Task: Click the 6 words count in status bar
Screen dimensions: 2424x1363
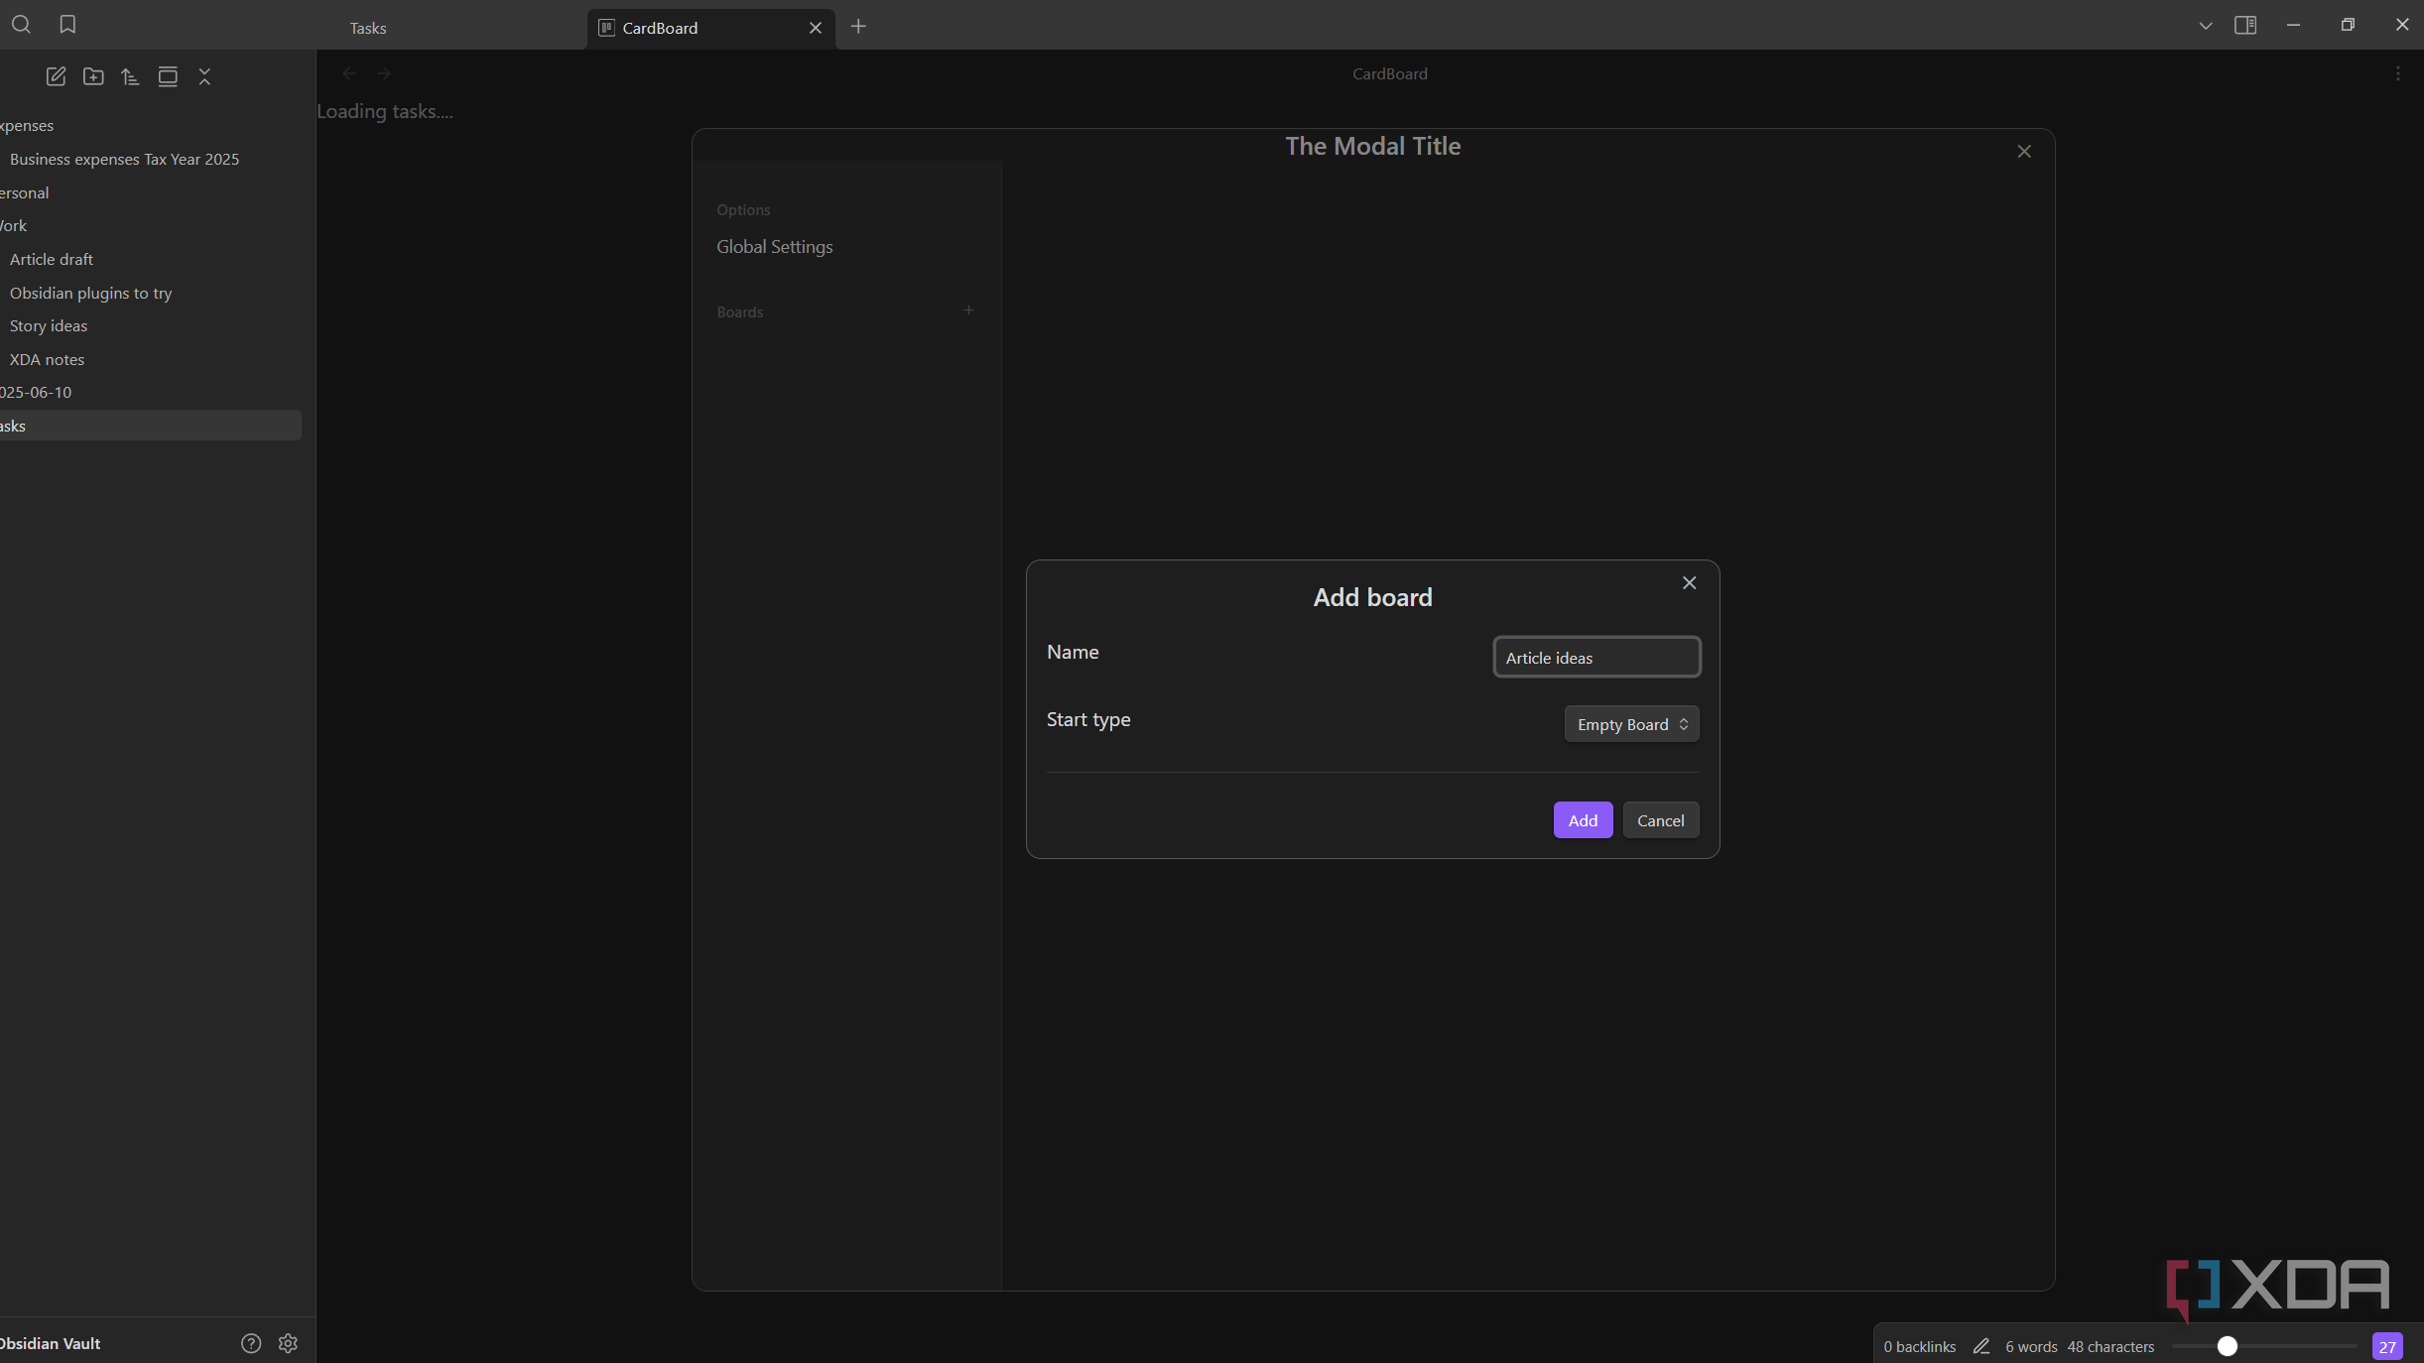Action: (2031, 1346)
